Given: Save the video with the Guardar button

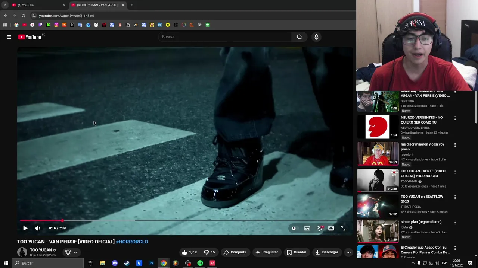Looking at the screenshot, I should click(x=297, y=252).
